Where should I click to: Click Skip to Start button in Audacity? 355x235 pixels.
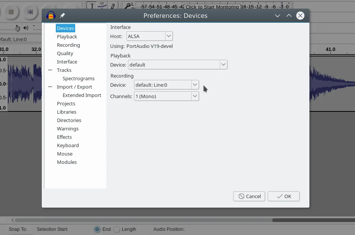(x=30, y=12)
